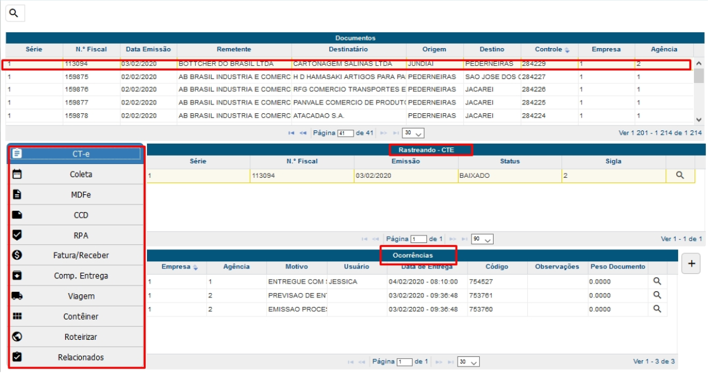Click the Contêiner grid icon
The width and height of the screenshot is (711, 381).
click(x=18, y=316)
